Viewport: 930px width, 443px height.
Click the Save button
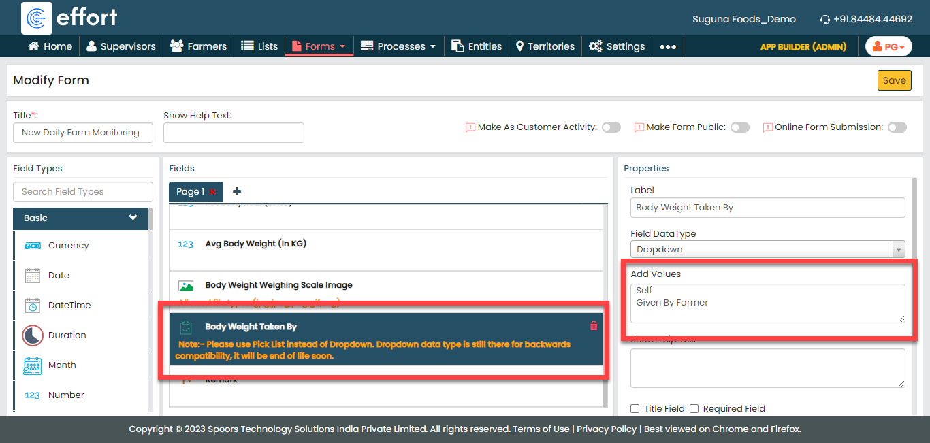point(894,80)
